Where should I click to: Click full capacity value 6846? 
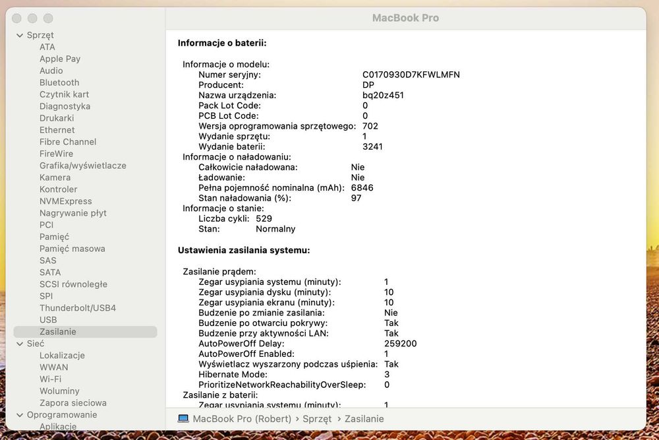pos(362,187)
